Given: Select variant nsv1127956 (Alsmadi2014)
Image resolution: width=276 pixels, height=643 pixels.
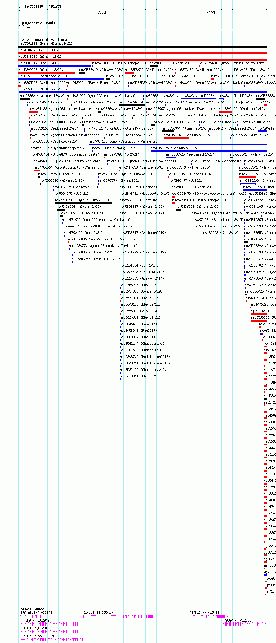Looking at the screenshot, I should click(x=190, y=174).
